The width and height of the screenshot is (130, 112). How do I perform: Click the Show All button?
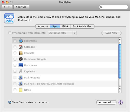(21, 7)
